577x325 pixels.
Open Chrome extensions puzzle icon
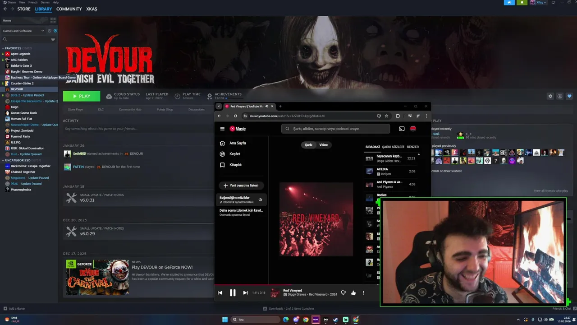coord(398,116)
